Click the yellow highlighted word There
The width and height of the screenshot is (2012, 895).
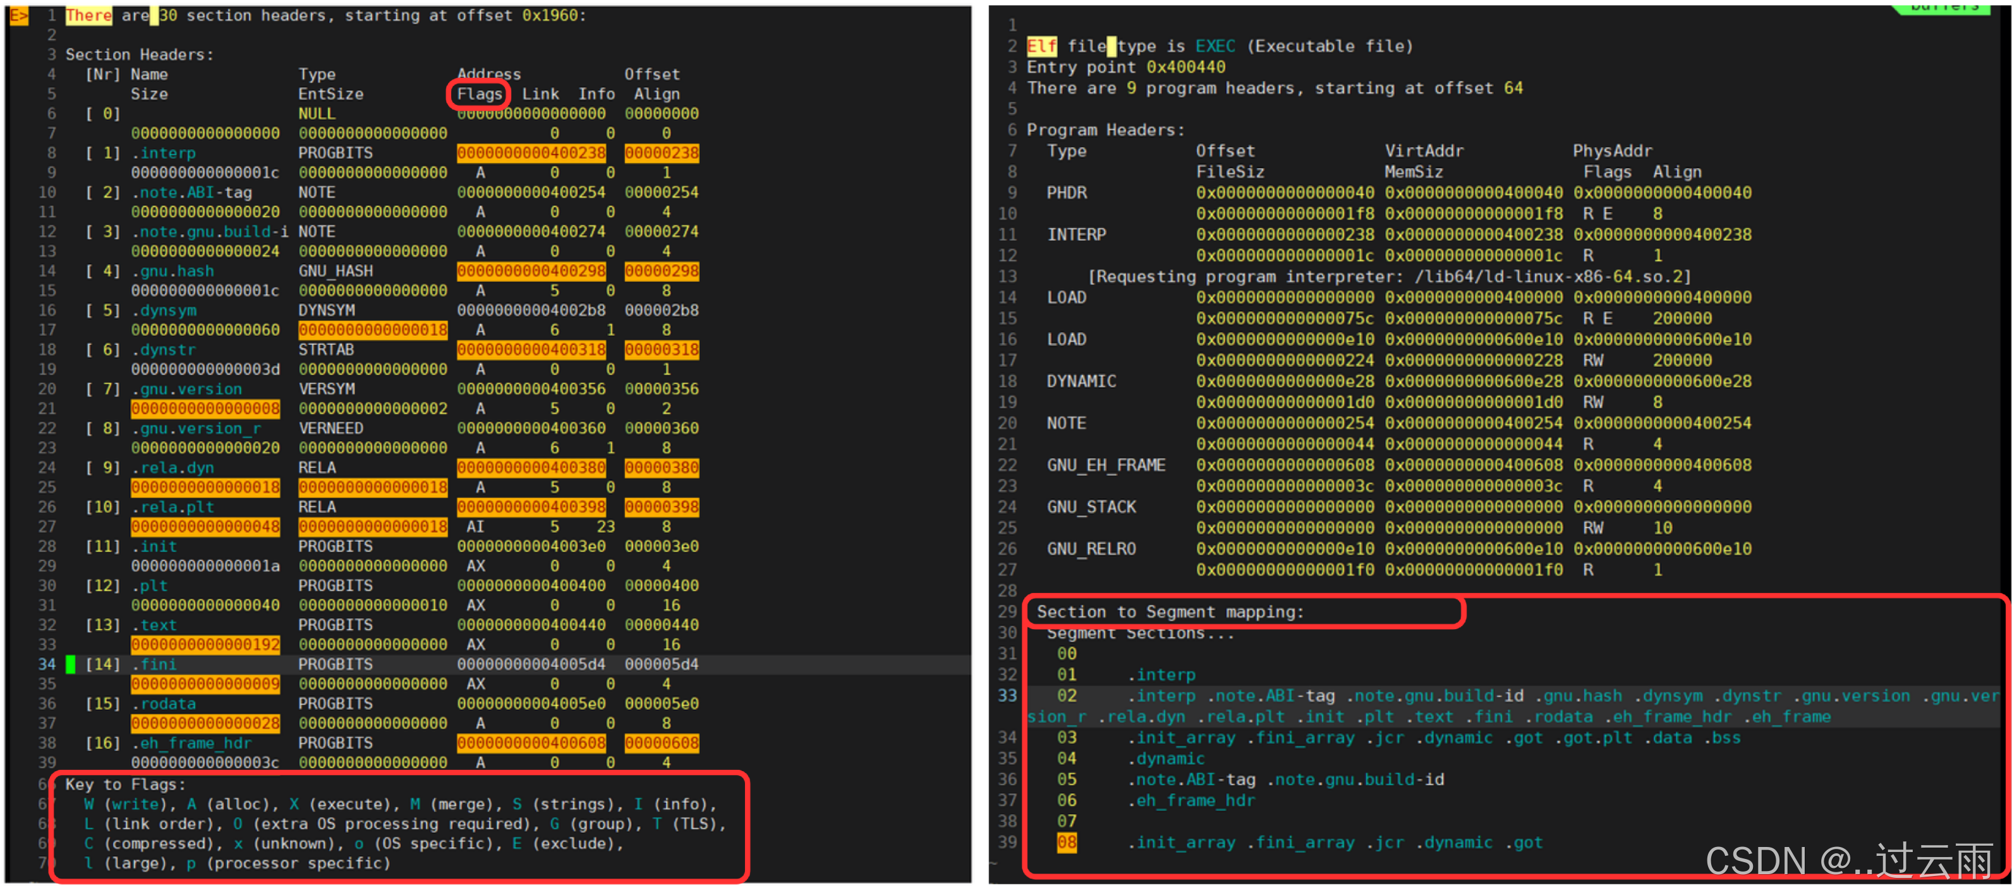(88, 15)
